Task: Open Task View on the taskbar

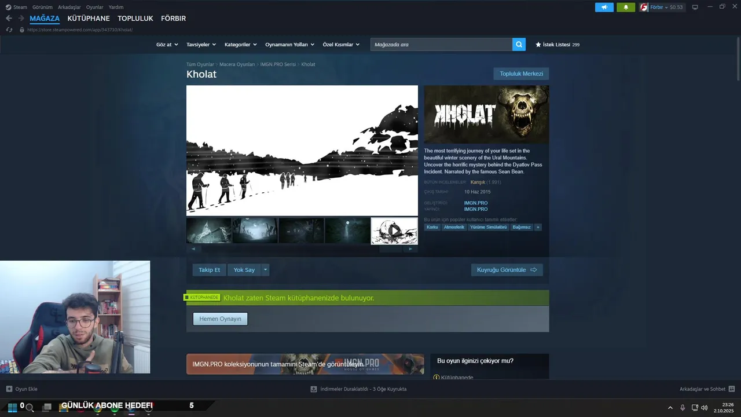Action: coord(47,408)
